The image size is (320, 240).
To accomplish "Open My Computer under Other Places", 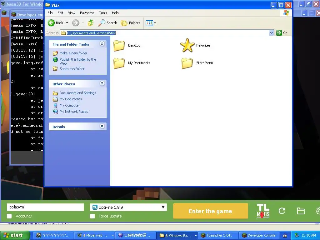I will point(70,106).
